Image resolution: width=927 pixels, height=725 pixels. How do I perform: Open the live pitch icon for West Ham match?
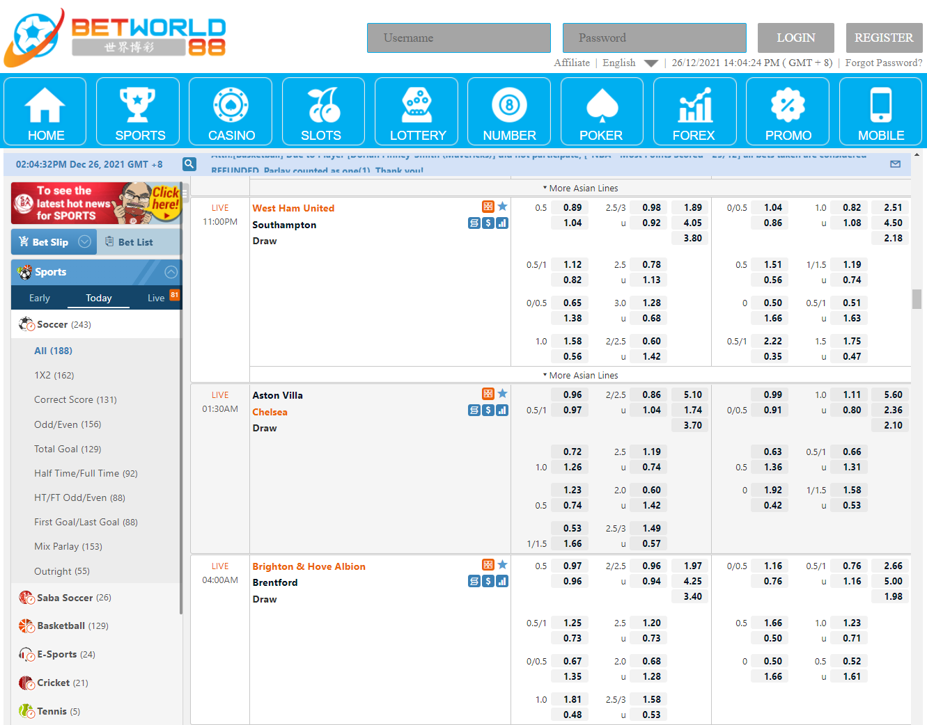point(488,207)
